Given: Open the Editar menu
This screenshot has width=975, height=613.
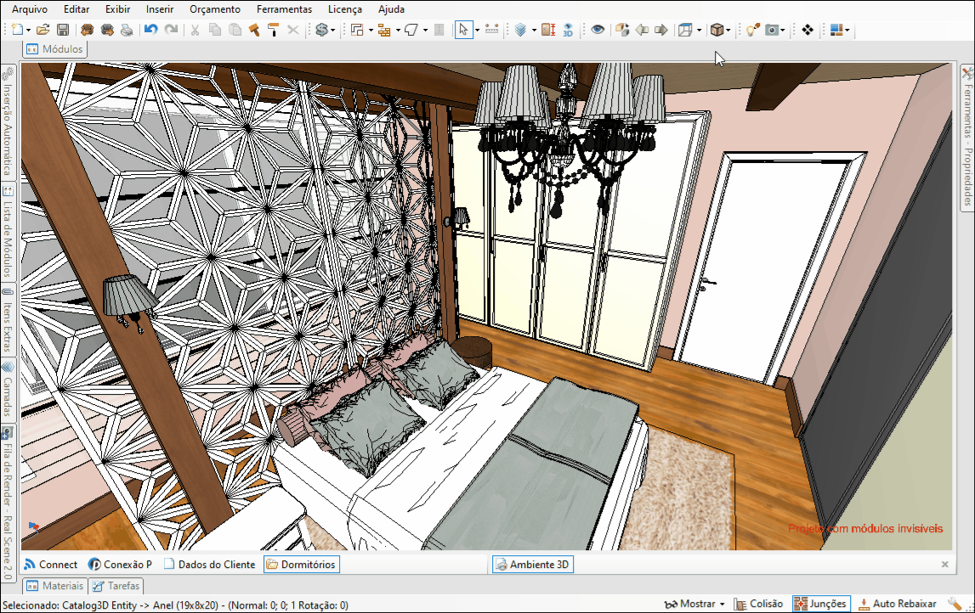Looking at the screenshot, I should pyautogui.click(x=77, y=9).
